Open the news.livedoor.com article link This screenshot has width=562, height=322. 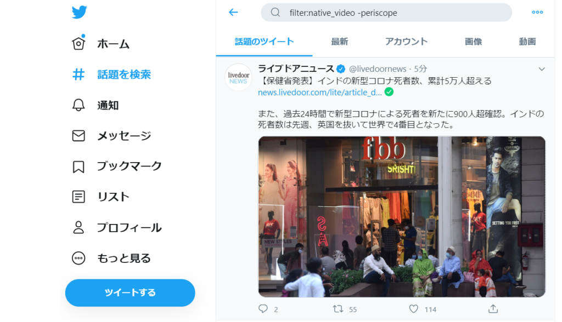(x=320, y=93)
